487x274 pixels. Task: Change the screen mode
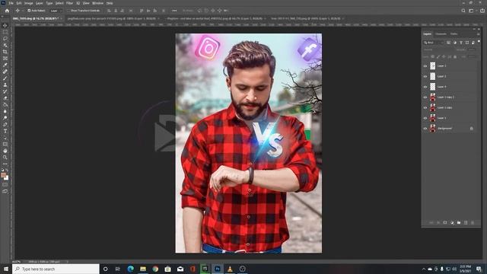pos(5,191)
